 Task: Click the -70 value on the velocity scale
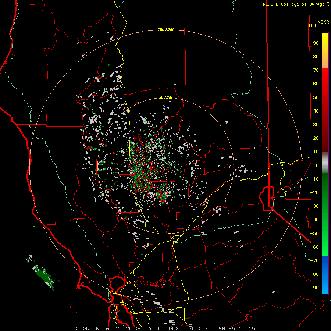point(314,261)
